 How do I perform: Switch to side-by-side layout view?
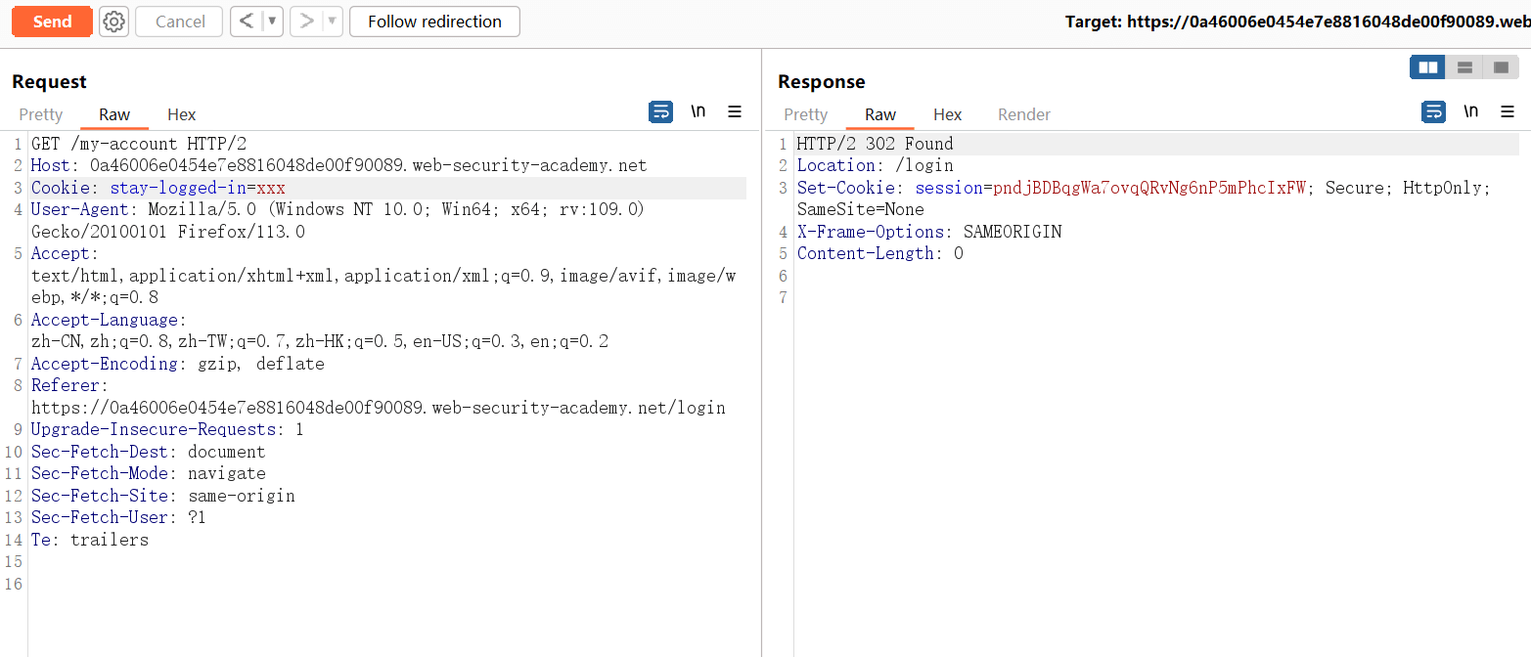click(x=1428, y=67)
